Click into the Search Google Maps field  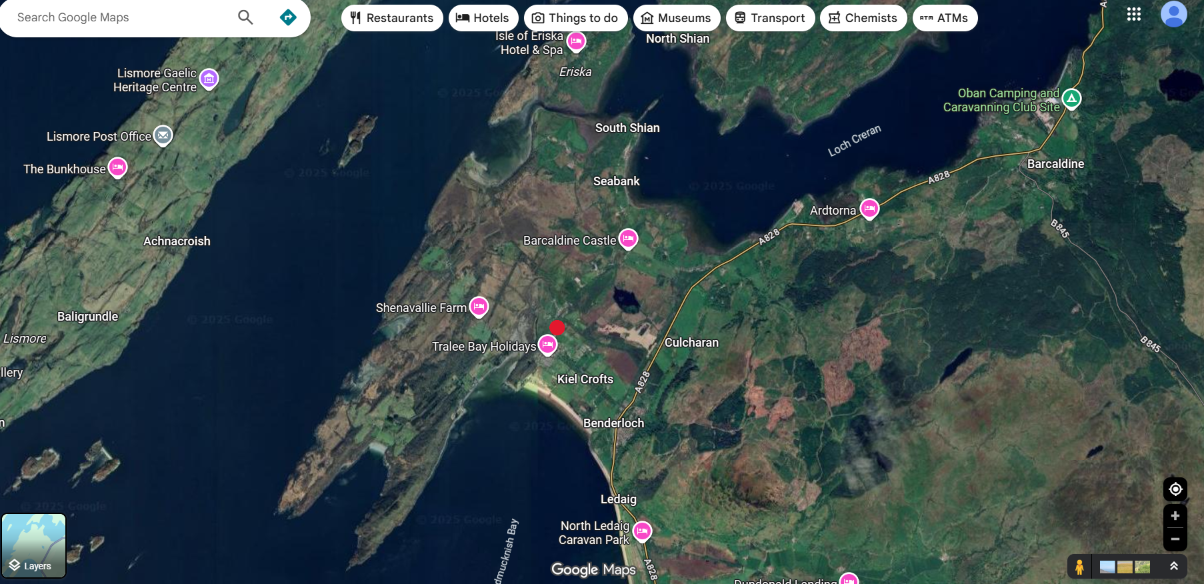(x=120, y=17)
